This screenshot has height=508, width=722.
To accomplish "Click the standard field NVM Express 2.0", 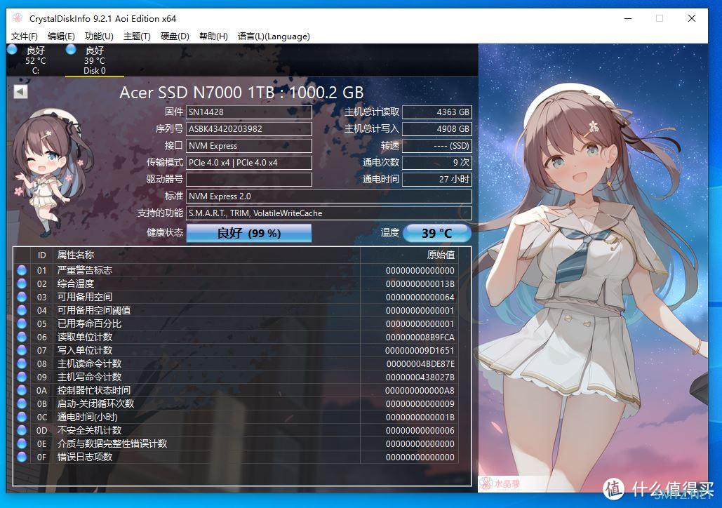I will click(x=329, y=196).
